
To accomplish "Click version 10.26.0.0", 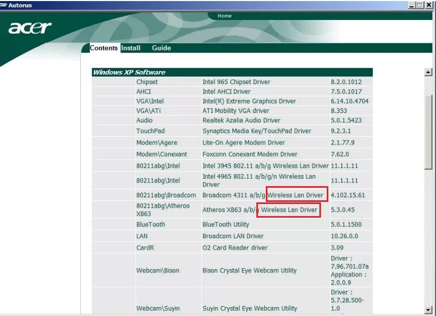I will point(344,236).
